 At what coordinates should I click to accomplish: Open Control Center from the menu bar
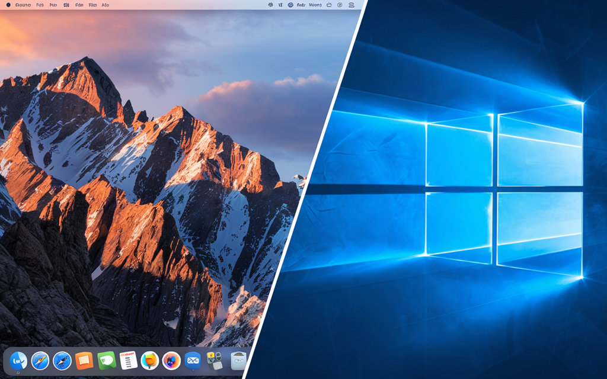[352, 5]
